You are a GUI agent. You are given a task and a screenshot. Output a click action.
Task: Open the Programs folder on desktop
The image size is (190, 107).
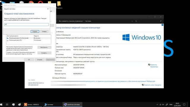(59, 5)
